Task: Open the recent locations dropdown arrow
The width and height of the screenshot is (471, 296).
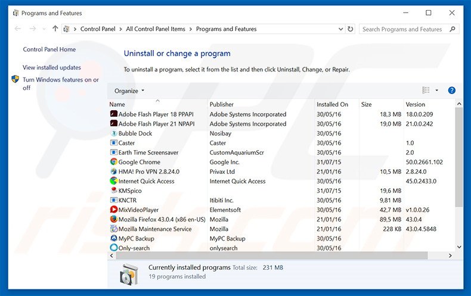Action: click(44, 29)
